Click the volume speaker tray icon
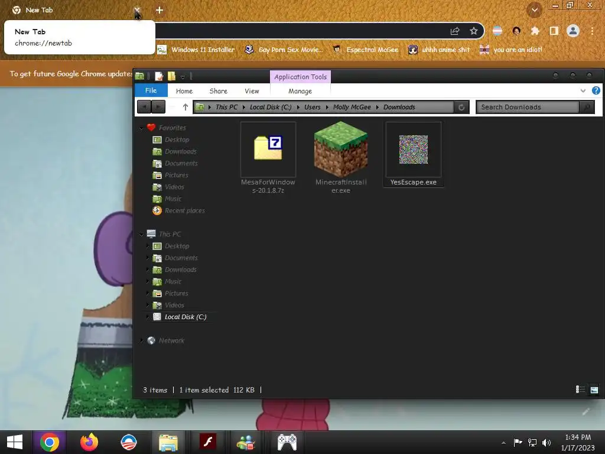Image resolution: width=605 pixels, height=454 pixels. (x=547, y=443)
